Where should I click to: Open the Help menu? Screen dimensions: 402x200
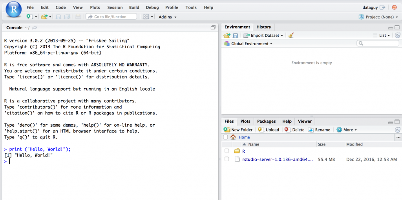tap(208, 7)
